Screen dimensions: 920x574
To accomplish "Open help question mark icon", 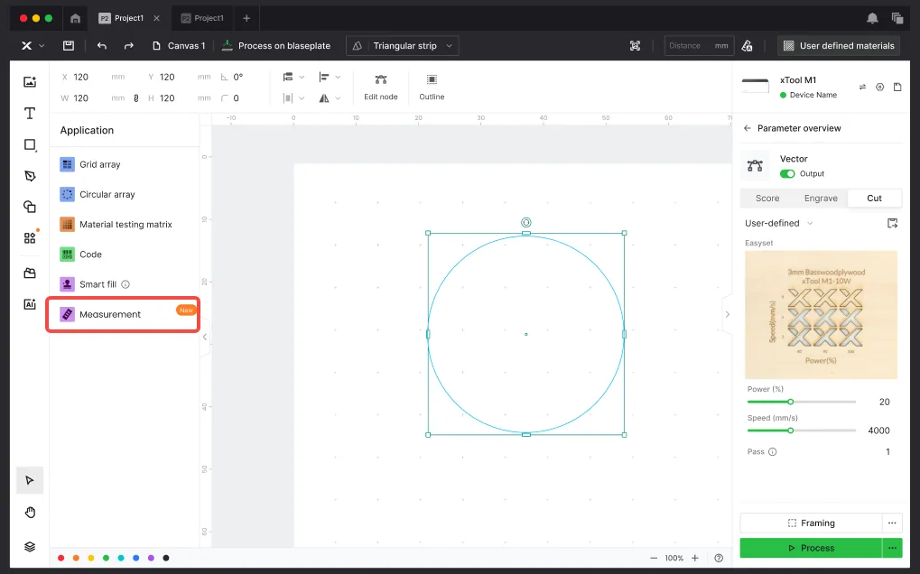I will point(719,558).
